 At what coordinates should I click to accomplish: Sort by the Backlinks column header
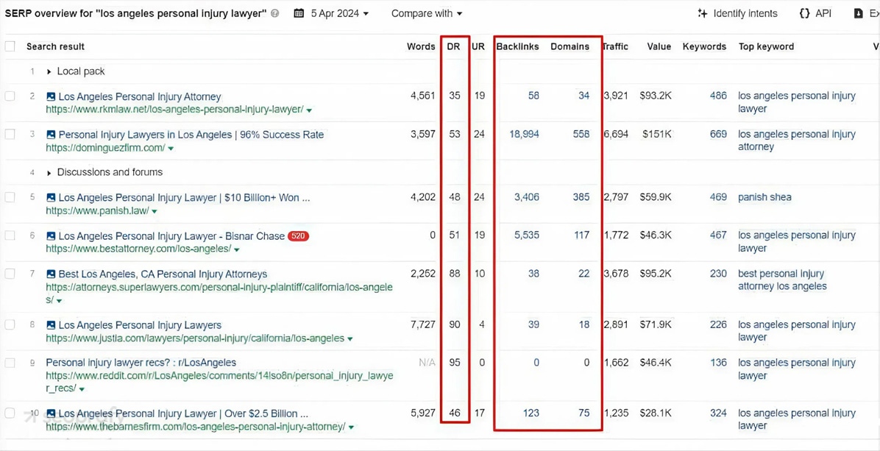tap(517, 46)
